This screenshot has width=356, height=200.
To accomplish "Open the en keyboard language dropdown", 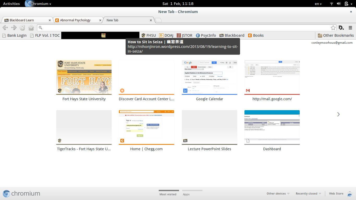I will tap(318, 4).
